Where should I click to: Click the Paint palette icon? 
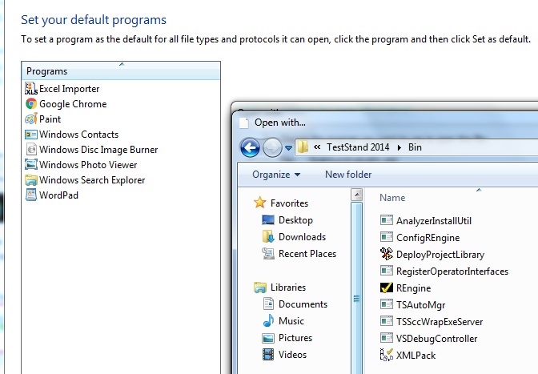[31, 119]
